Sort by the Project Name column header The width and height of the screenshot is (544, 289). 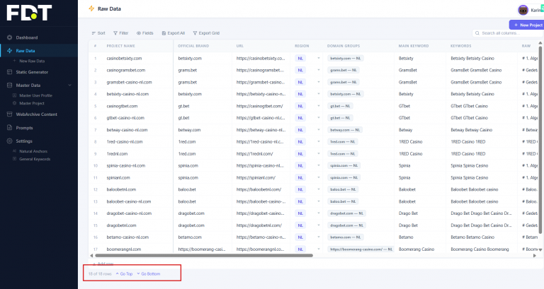coord(120,46)
